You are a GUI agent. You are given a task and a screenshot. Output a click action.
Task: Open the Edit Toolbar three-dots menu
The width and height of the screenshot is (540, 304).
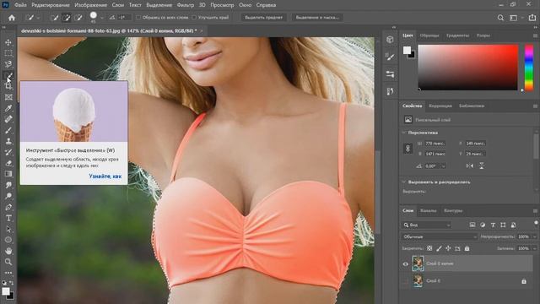[8, 273]
